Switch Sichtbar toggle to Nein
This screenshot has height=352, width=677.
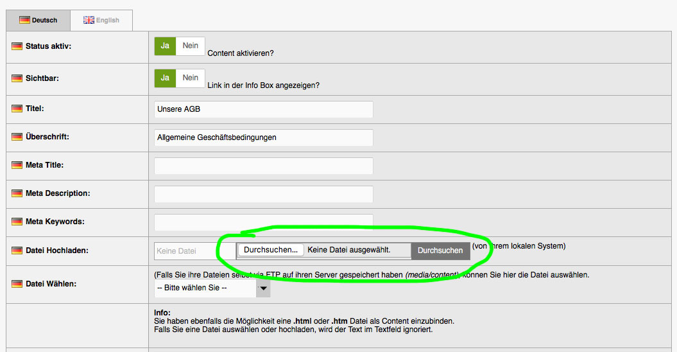[x=191, y=78]
